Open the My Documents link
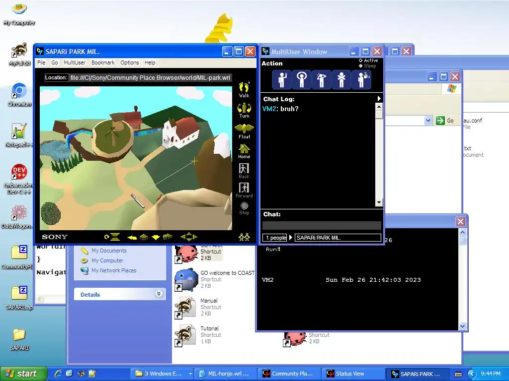This screenshot has width=509, height=381. [x=109, y=251]
